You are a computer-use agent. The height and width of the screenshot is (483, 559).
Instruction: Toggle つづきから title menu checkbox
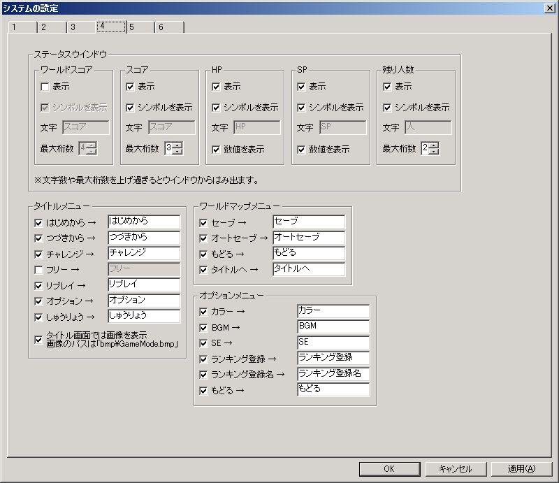point(38,238)
